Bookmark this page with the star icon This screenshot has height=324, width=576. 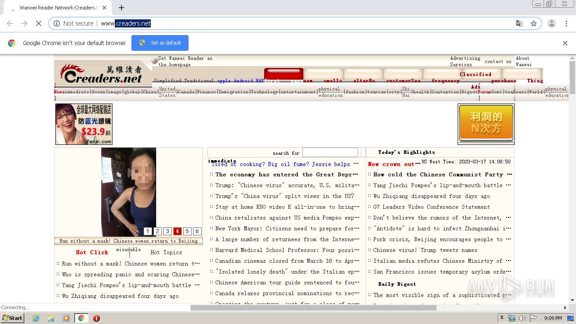point(534,23)
